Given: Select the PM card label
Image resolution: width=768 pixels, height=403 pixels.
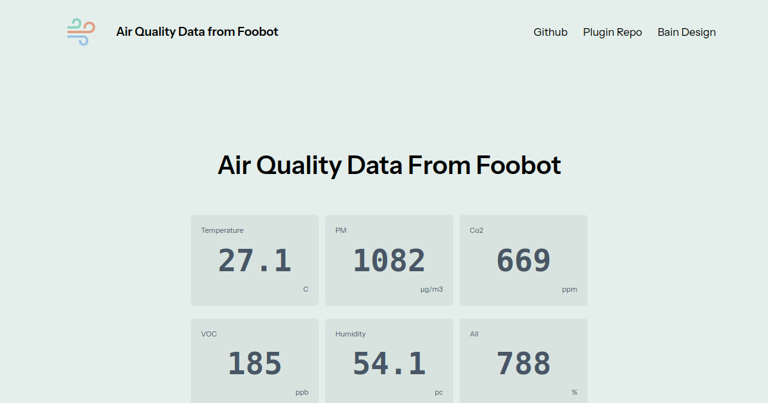Looking at the screenshot, I should [x=340, y=230].
